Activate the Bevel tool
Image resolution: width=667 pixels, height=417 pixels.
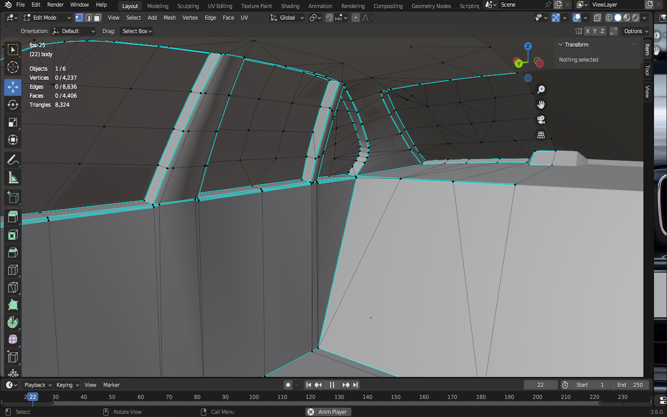[13, 253]
